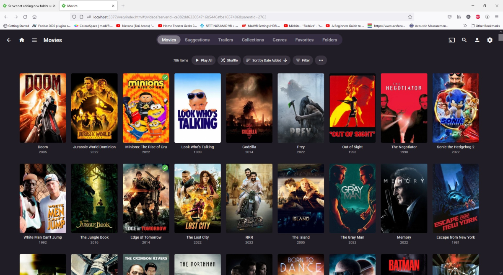The width and height of the screenshot is (503, 275).
Task: Toggle watched status on Edge of Tomorrow
Action: [165, 167]
